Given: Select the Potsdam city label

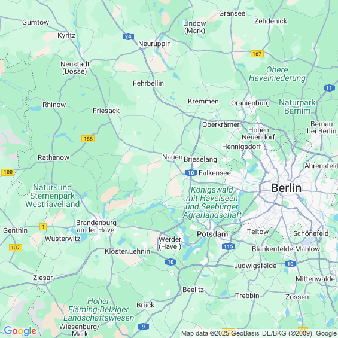Looking at the screenshot, I should [x=212, y=234].
